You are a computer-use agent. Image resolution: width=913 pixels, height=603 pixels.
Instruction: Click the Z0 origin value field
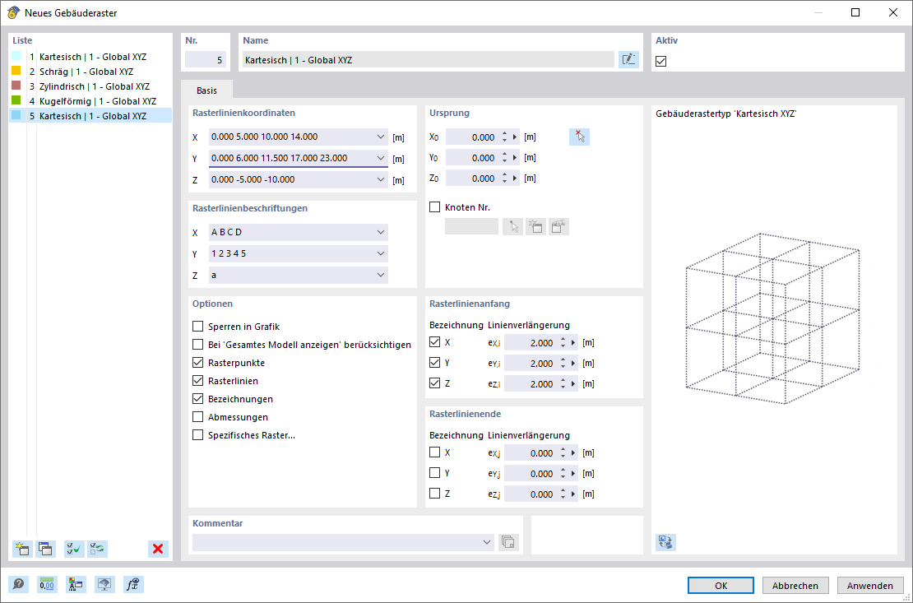(x=471, y=179)
